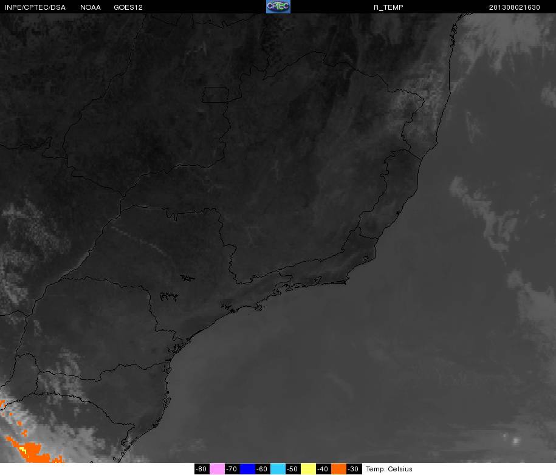Click the -40 legend temperature label
556x475 pixels.
(x=323, y=469)
